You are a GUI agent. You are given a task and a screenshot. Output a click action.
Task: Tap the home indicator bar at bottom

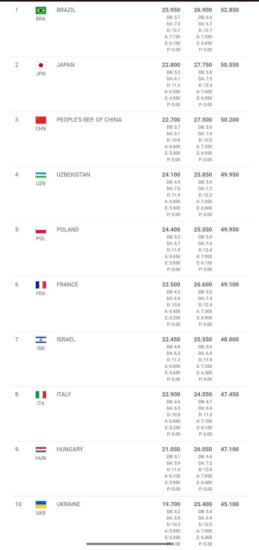click(129, 544)
